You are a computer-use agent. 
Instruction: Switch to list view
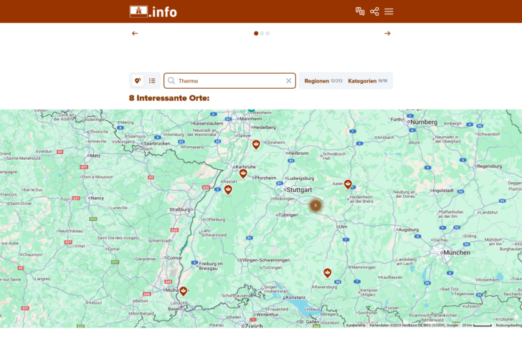click(152, 81)
